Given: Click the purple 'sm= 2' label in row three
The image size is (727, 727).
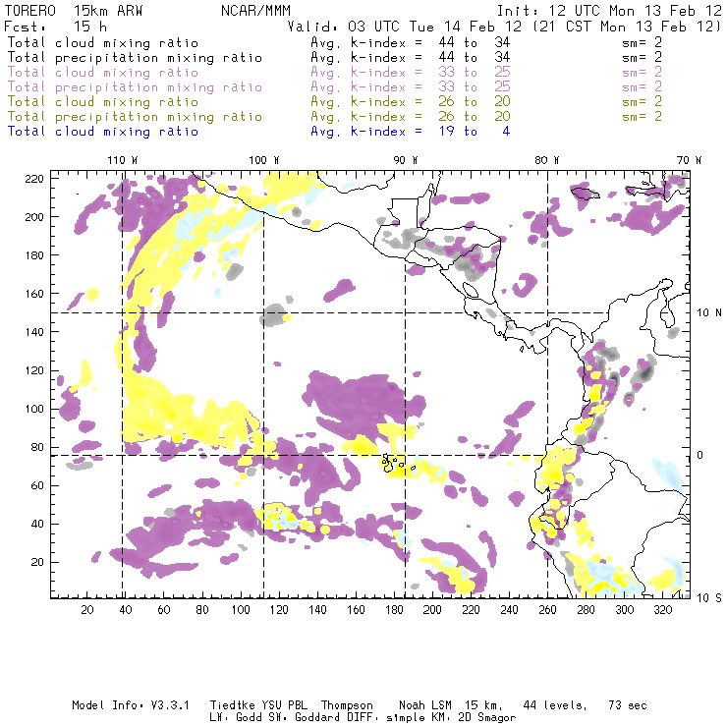Looking at the screenshot, I should pyautogui.click(x=643, y=73).
